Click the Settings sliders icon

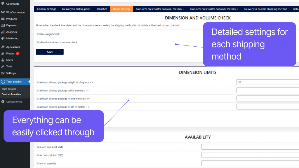pos(3,73)
